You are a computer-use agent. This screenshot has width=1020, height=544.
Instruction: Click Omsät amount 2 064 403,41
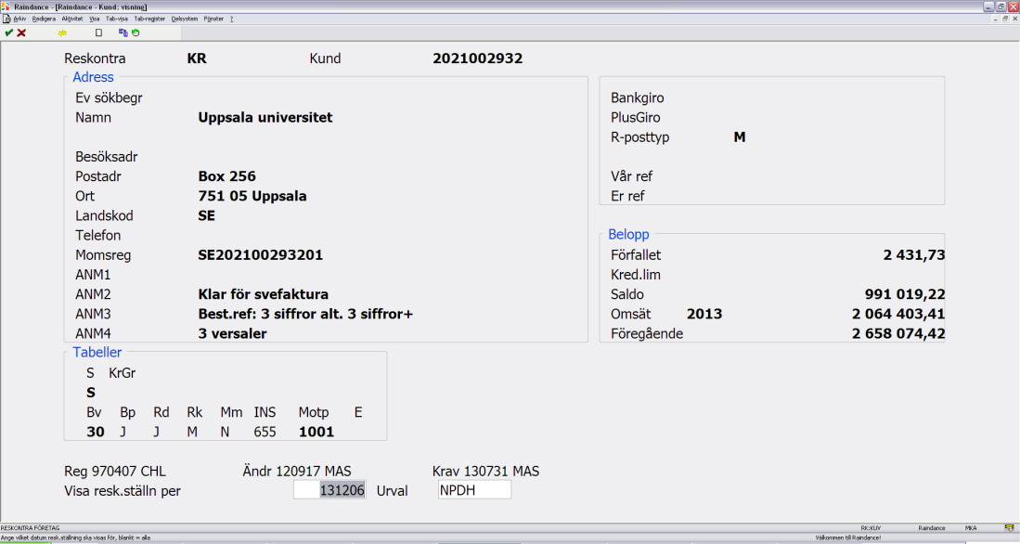coord(898,314)
